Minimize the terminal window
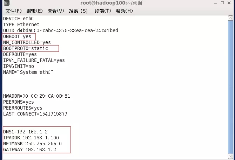235x160 pixels. [215, 3]
